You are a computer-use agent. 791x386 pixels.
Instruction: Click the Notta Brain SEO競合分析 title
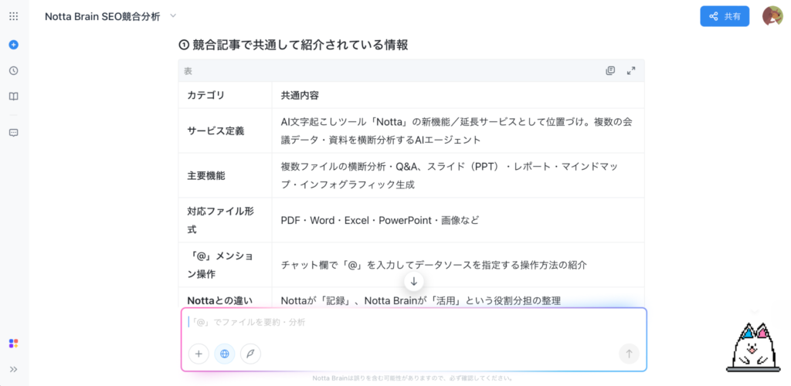tap(103, 16)
